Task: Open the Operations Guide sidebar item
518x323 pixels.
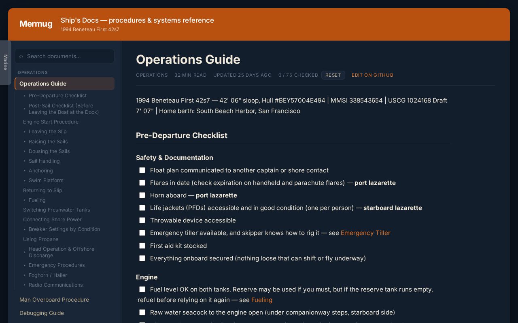Action: click(x=65, y=84)
